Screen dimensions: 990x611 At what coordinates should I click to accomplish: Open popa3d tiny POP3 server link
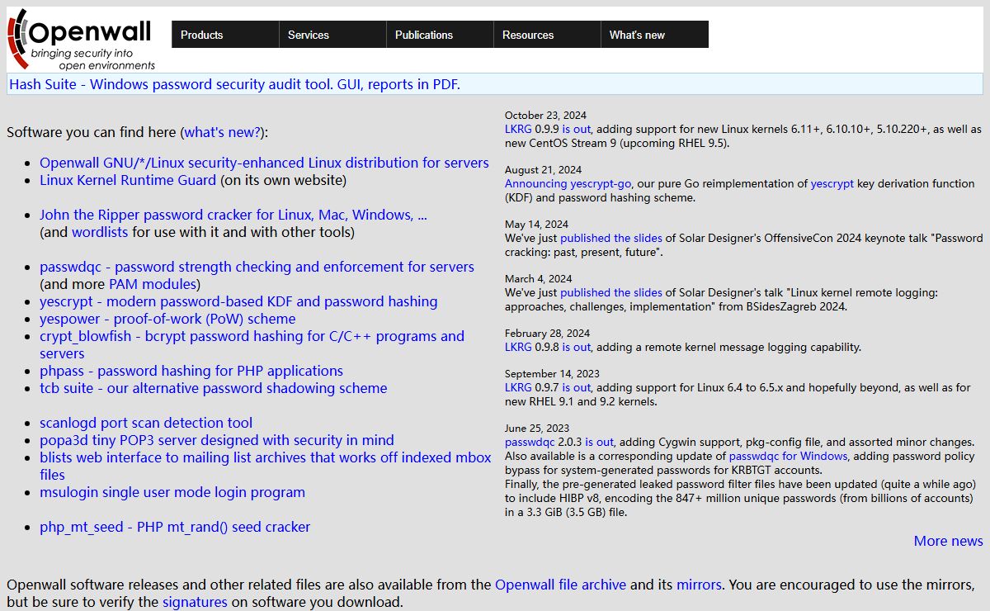(217, 440)
